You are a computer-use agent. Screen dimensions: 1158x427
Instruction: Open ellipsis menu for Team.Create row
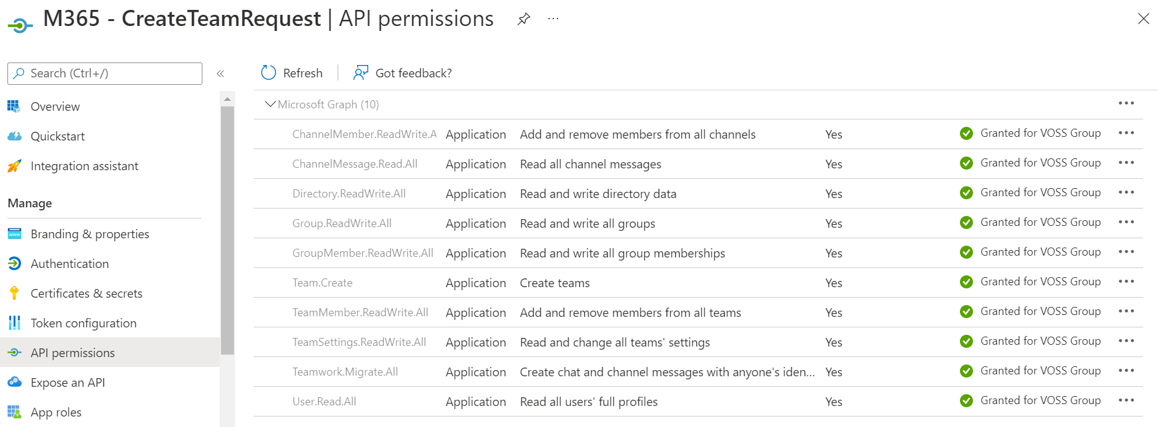(x=1126, y=282)
